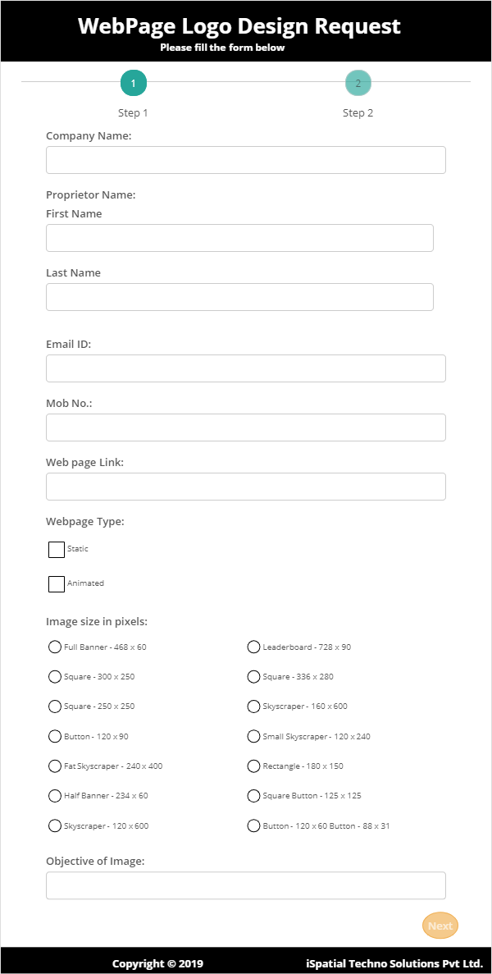Click into the Last Name field
The height and width of the screenshot is (974, 492).
pyautogui.click(x=239, y=297)
